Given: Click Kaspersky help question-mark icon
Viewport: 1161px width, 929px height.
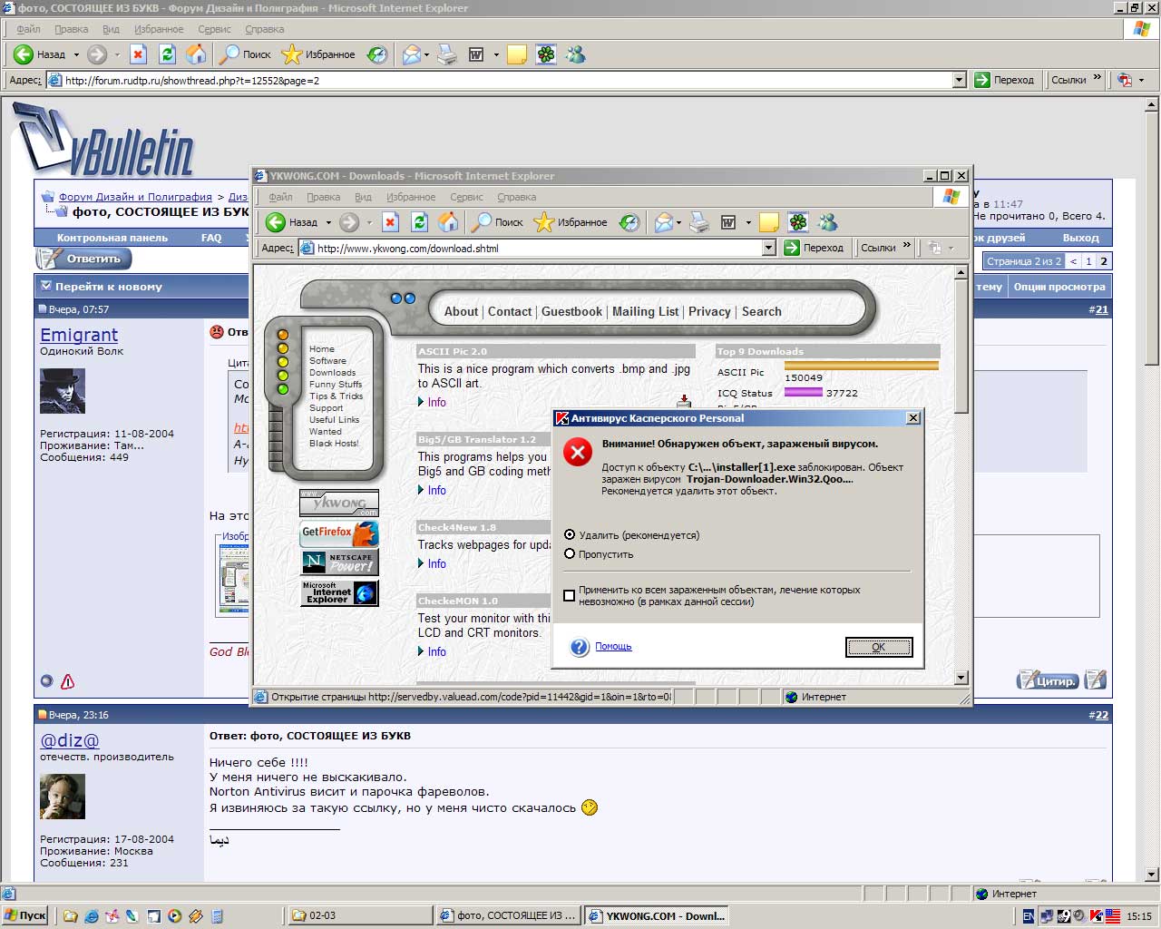Looking at the screenshot, I should point(580,647).
